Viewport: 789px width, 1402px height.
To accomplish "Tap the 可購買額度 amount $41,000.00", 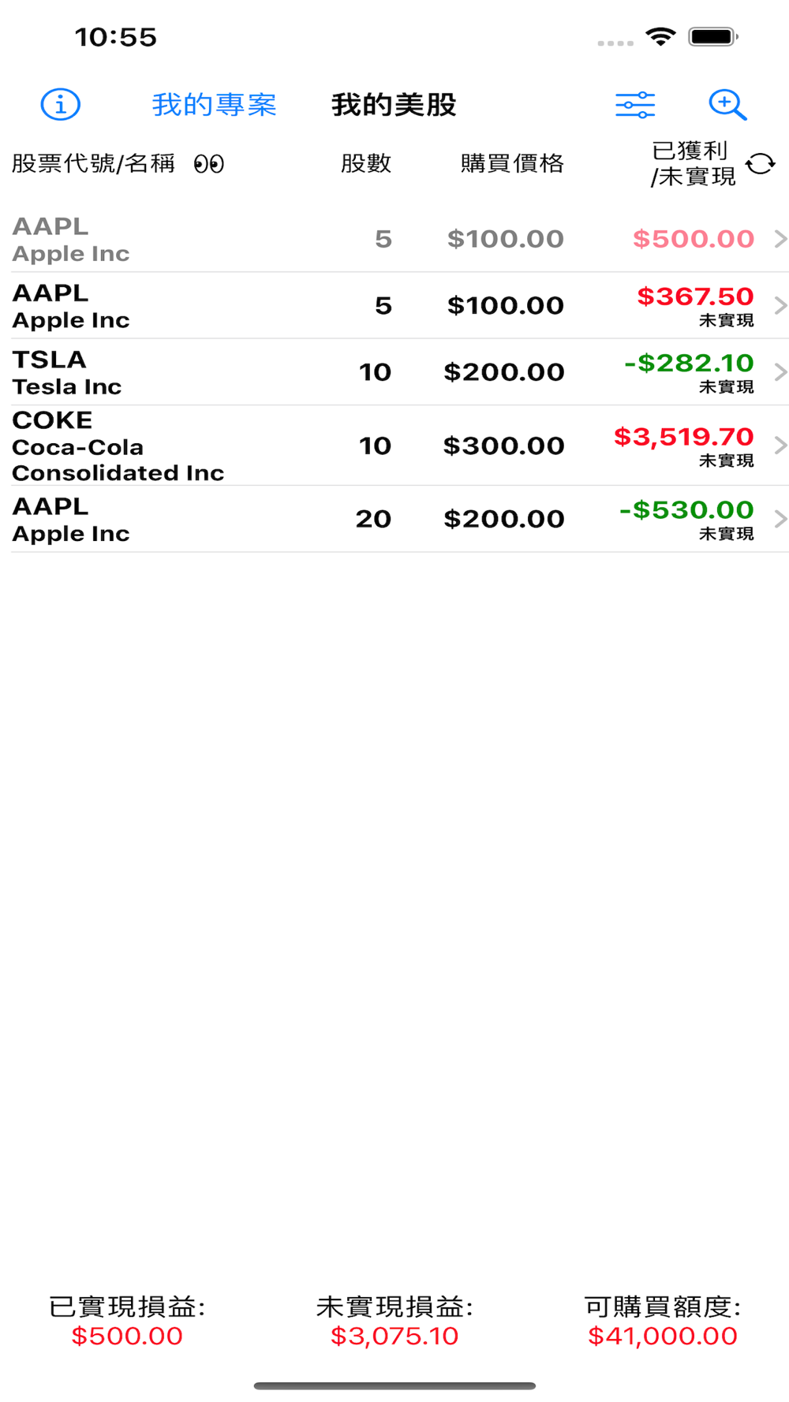I will click(663, 1336).
